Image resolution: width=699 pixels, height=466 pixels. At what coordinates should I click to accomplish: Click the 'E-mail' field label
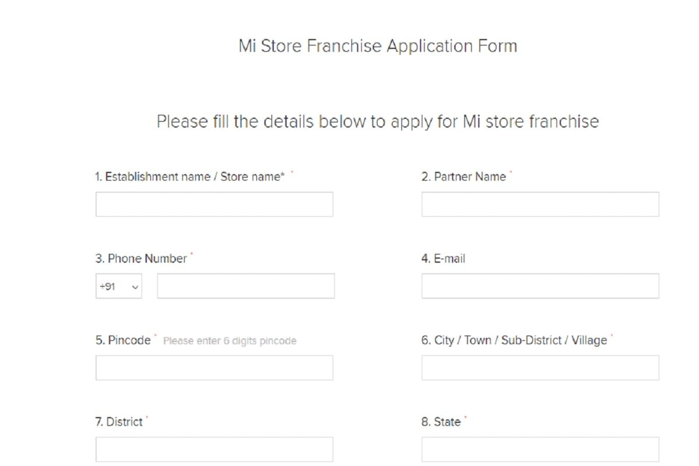[x=443, y=258]
